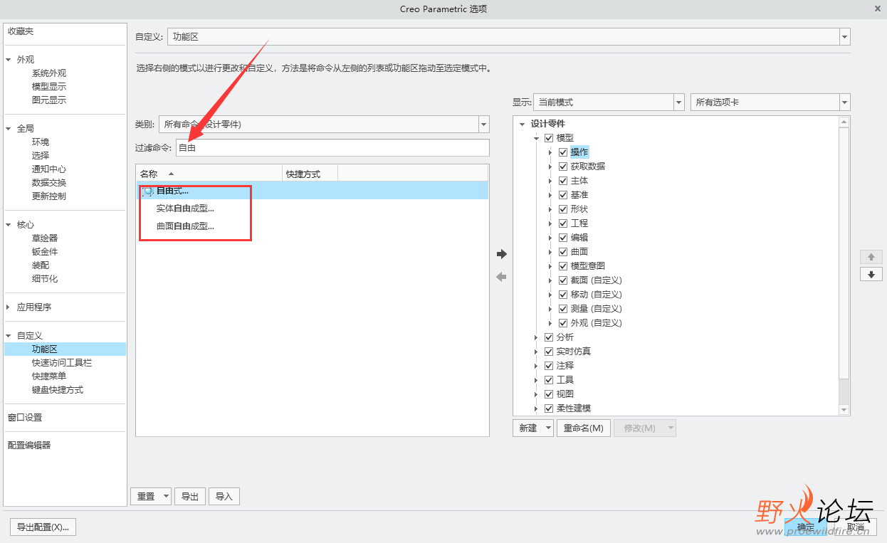This screenshot has width=887, height=543.
Task: Open the 新建 dropdown arrow
Action: (547, 428)
